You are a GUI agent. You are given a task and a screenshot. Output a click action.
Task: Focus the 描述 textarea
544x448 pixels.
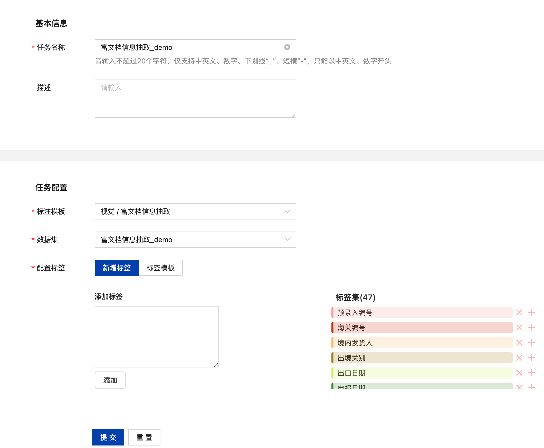click(195, 99)
